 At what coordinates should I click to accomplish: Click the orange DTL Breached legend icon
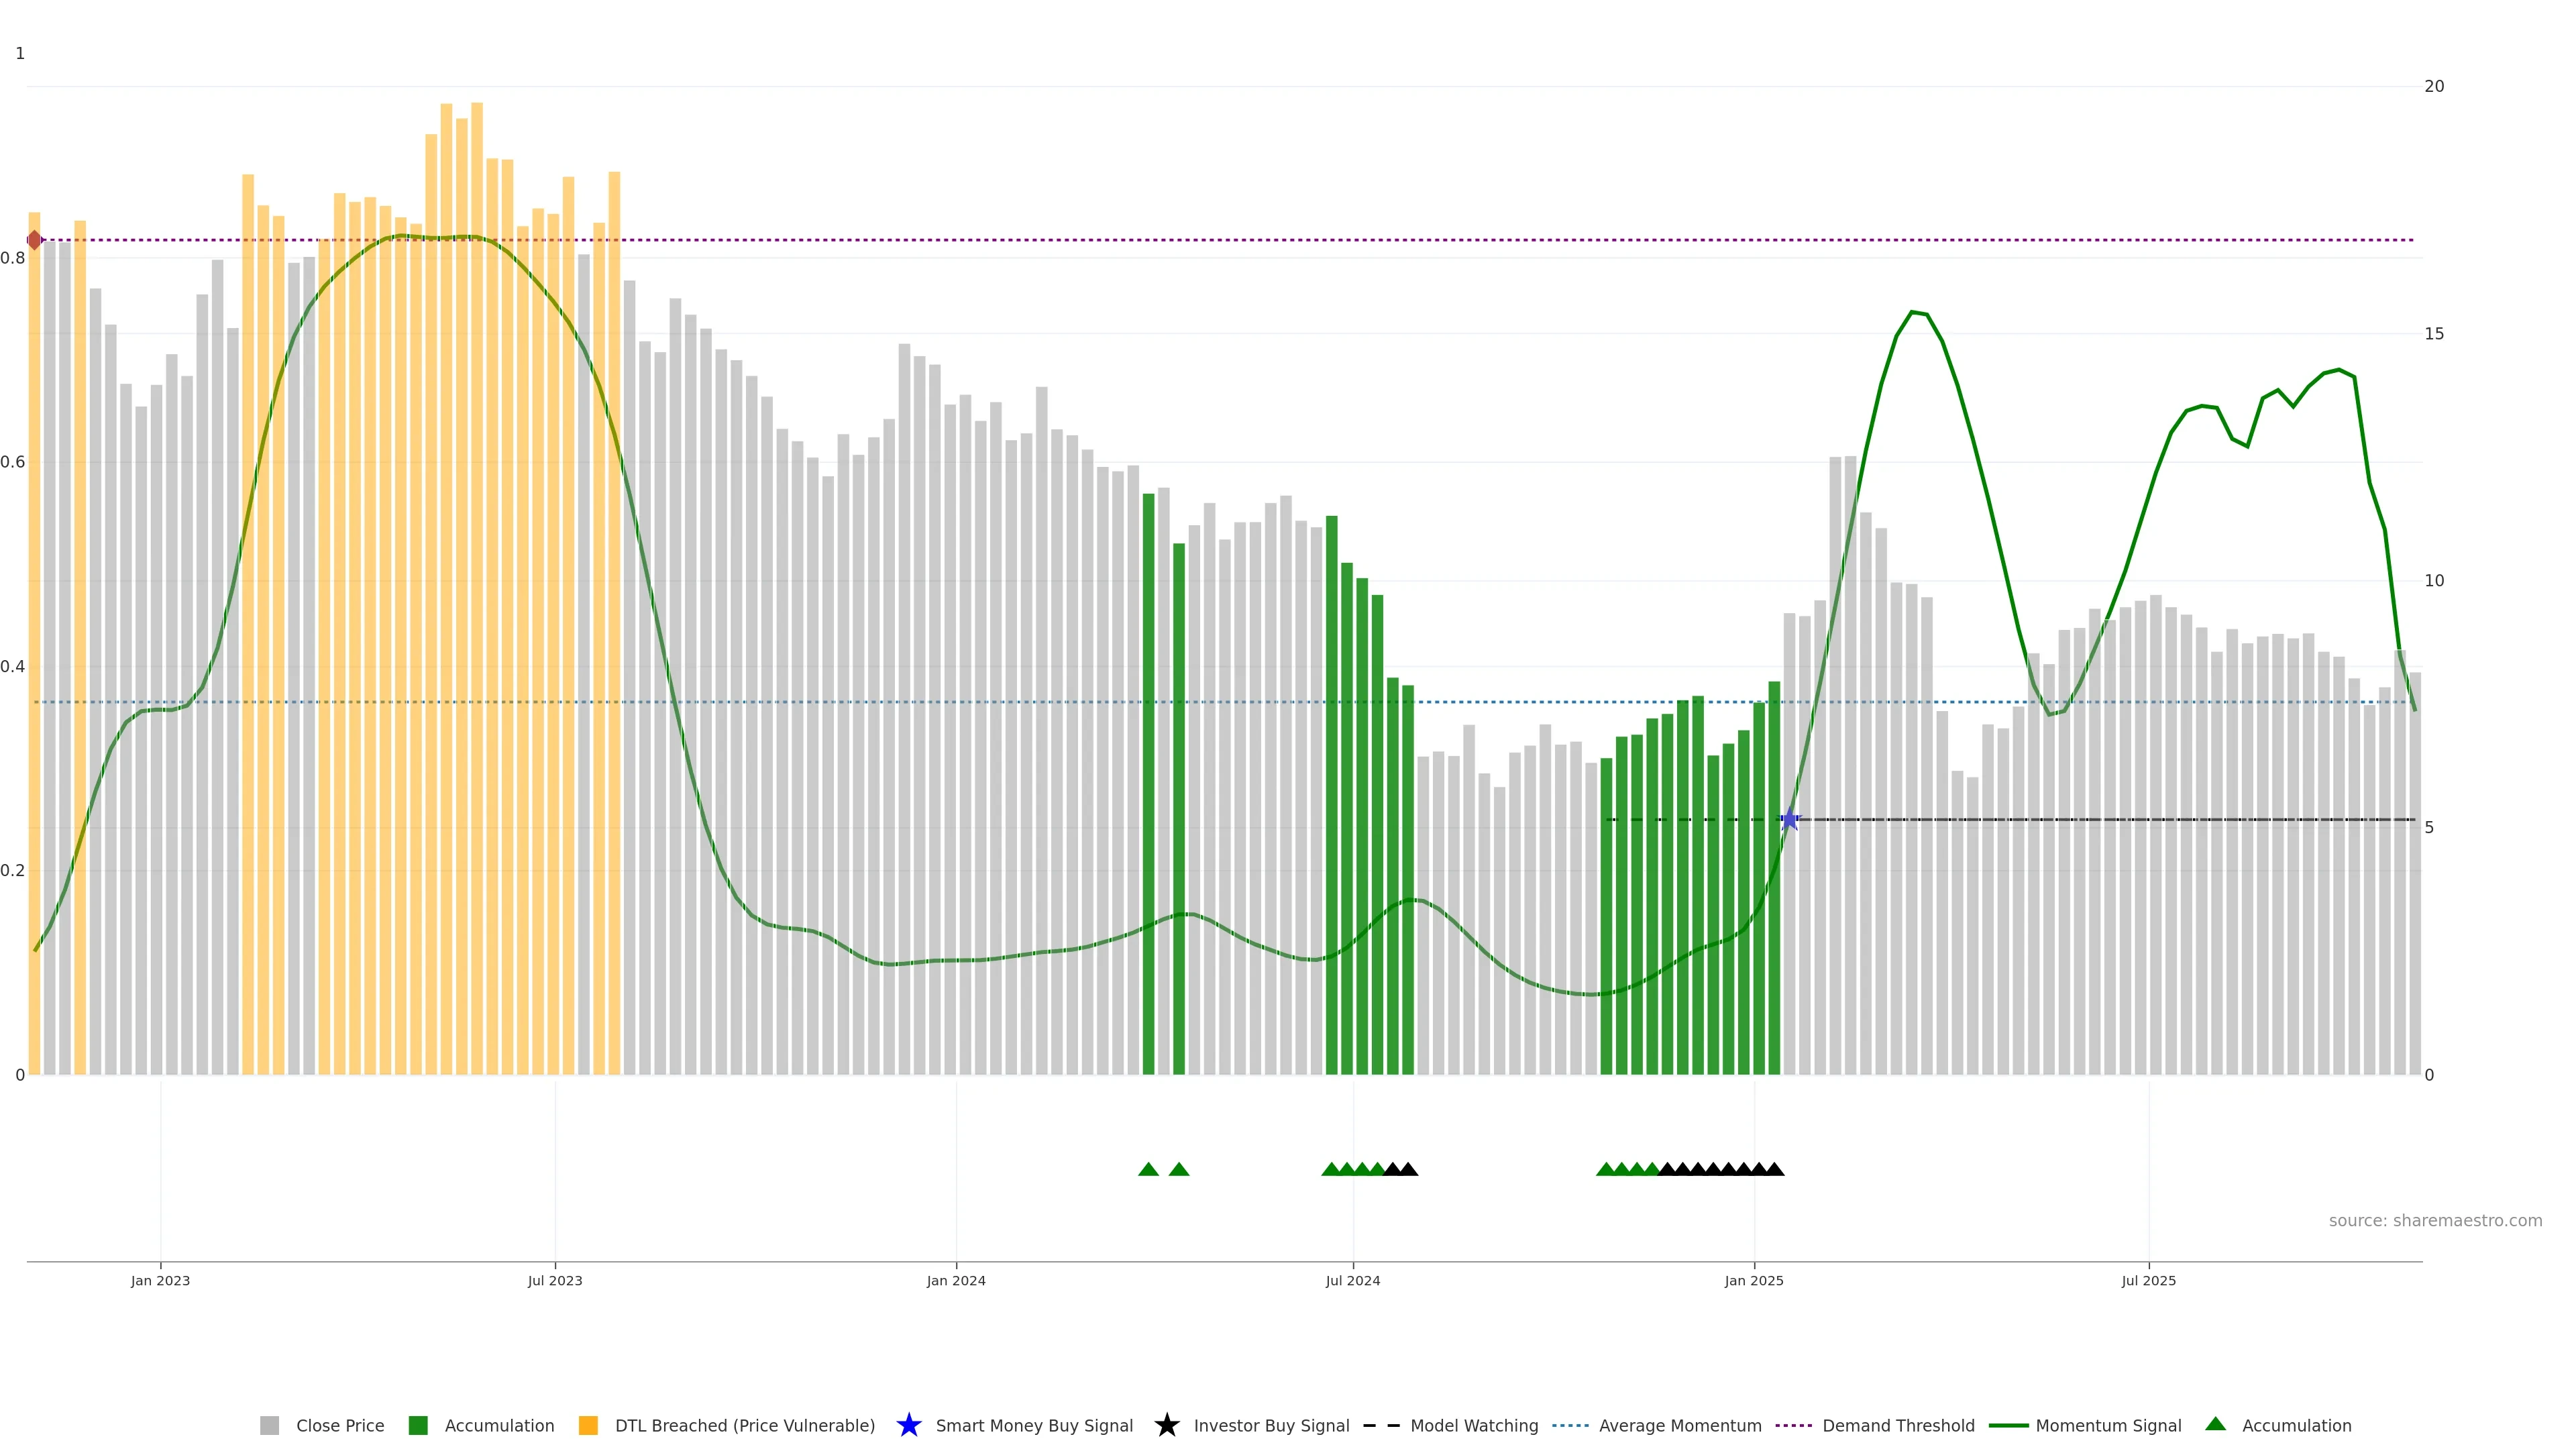(x=588, y=1425)
